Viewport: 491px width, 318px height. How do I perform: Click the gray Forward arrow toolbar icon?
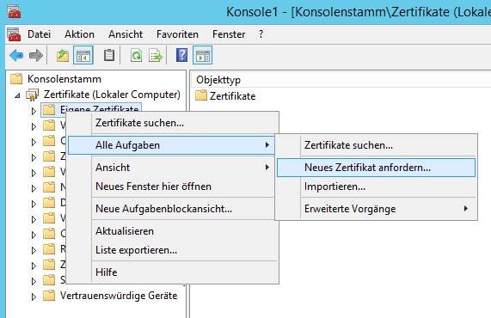tap(36, 55)
